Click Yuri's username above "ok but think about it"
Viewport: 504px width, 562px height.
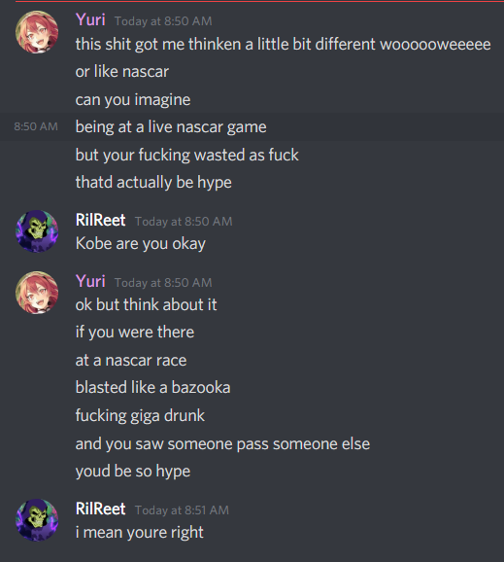pos(90,281)
